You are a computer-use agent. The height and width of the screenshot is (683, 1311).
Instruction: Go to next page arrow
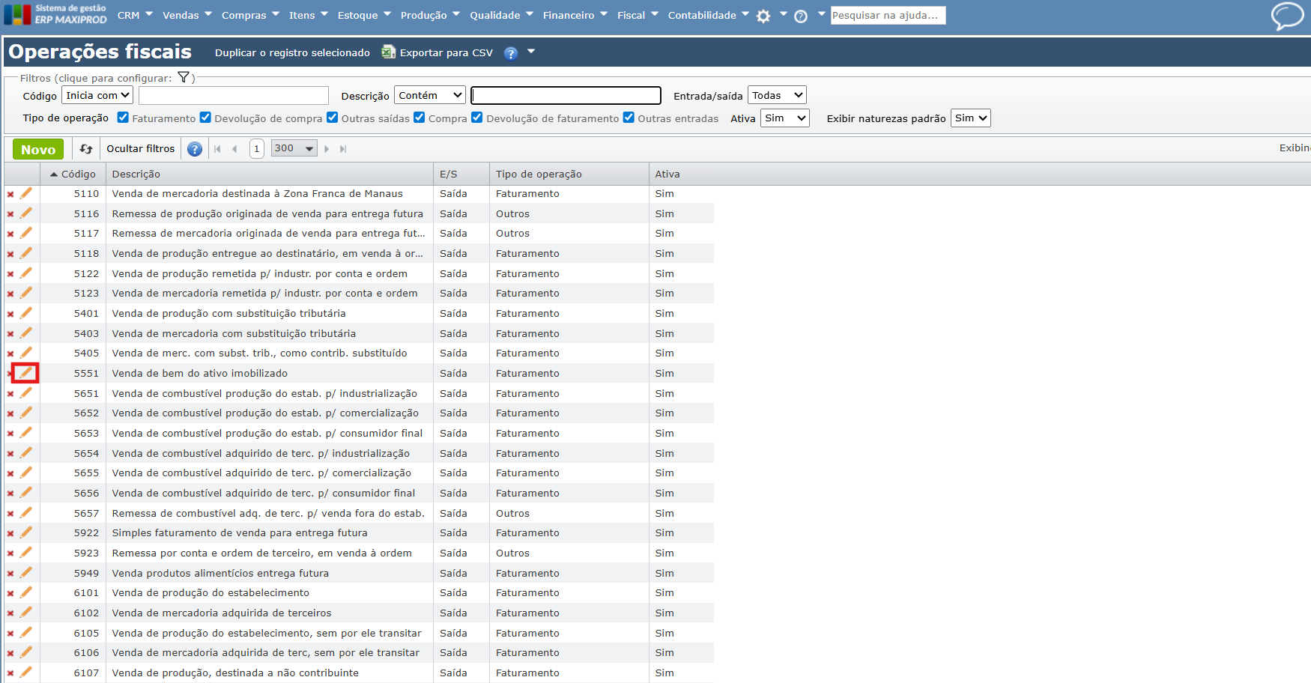coord(327,149)
